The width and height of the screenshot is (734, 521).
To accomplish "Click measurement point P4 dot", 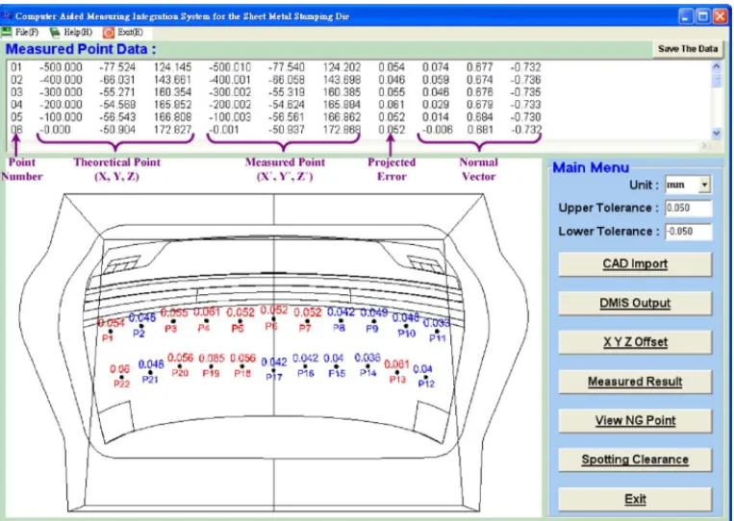I will point(207,321).
